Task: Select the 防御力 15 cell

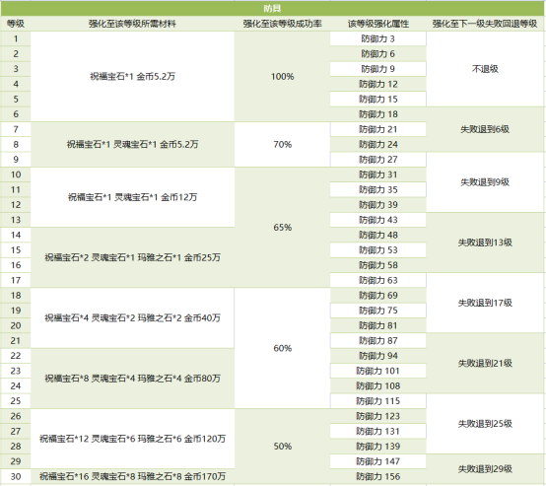Action: (378, 100)
